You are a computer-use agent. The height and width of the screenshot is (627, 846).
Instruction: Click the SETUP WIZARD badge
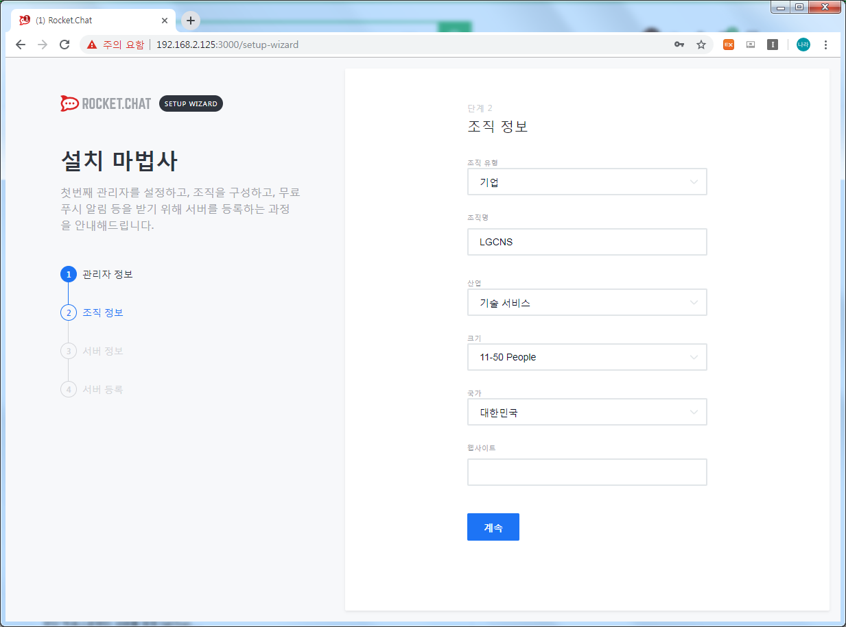[x=191, y=103]
